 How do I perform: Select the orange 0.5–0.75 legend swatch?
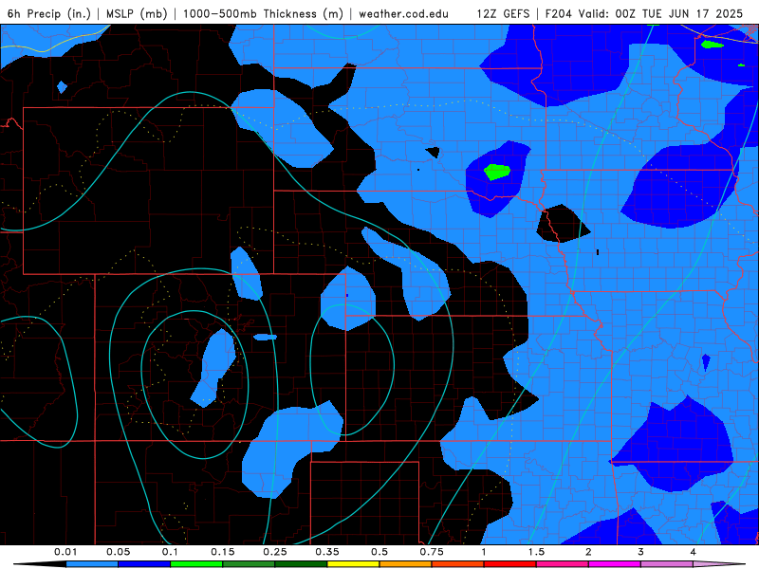(406, 564)
